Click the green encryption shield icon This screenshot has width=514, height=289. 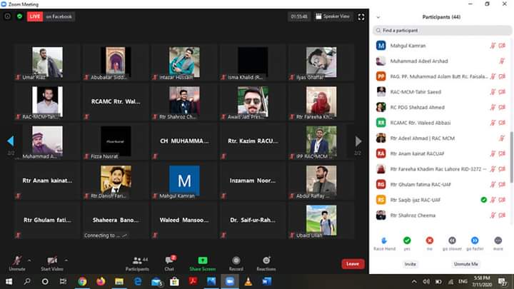(20, 16)
